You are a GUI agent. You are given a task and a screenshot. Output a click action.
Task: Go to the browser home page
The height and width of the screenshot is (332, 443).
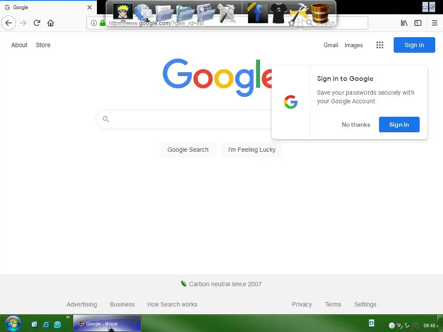51,23
